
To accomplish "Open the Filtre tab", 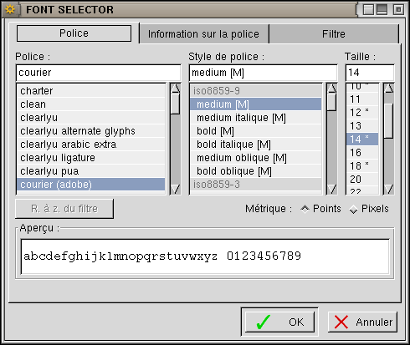I will pos(334,34).
